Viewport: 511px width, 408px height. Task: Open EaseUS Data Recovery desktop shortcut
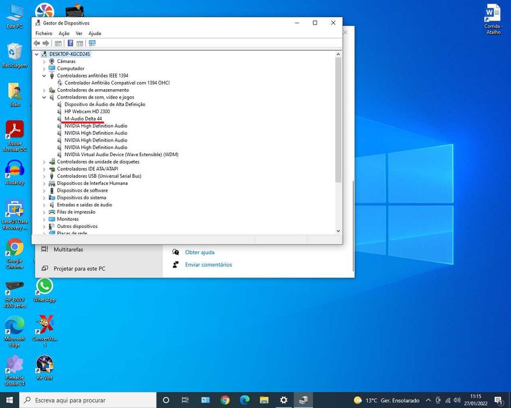click(15, 214)
